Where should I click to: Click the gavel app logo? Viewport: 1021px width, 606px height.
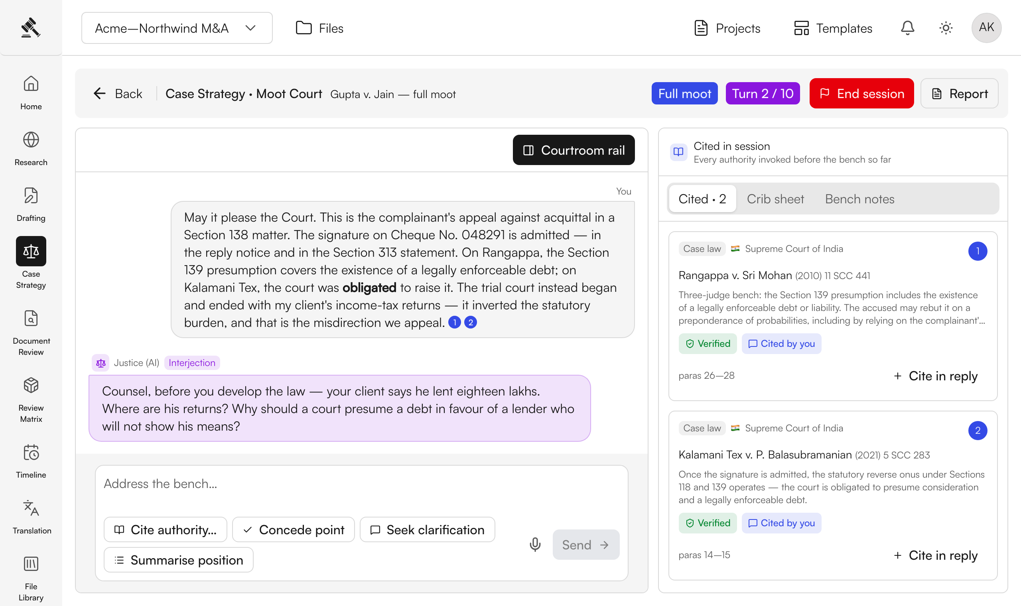click(x=31, y=28)
